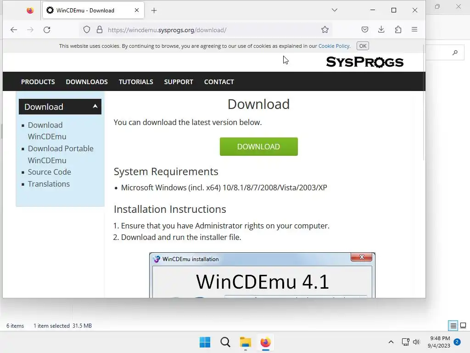Collapse the Download sidebar section
470x353 pixels.
click(60, 107)
